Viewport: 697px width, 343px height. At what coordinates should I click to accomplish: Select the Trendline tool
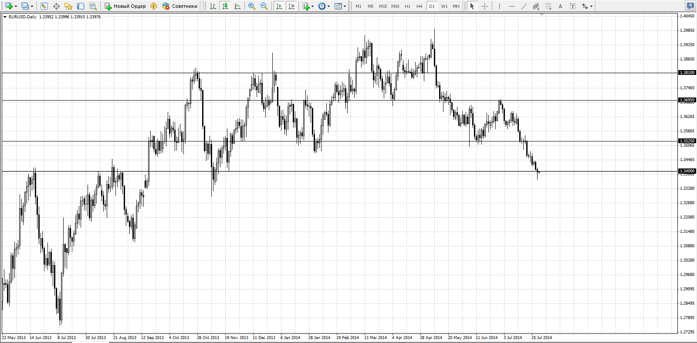pos(524,6)
